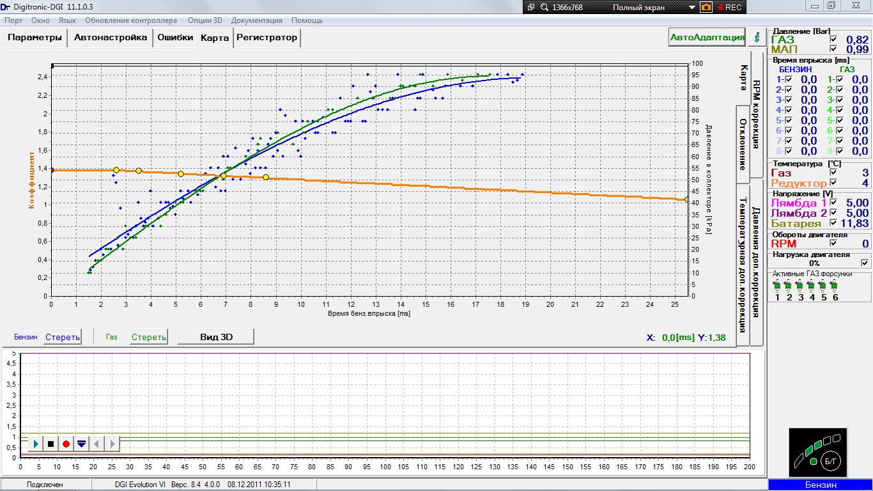Click the info icon beside АвтоАдаптация
This screenshot has height=491, width=873.
(758, 37)
